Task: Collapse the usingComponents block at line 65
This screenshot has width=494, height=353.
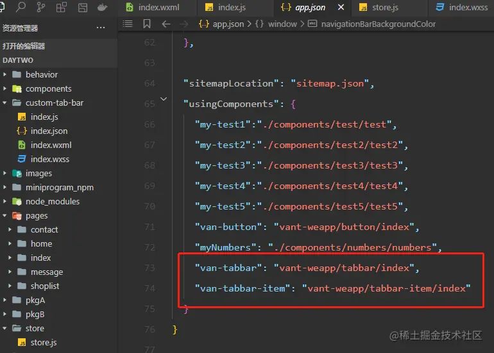Action: (164, 99)
